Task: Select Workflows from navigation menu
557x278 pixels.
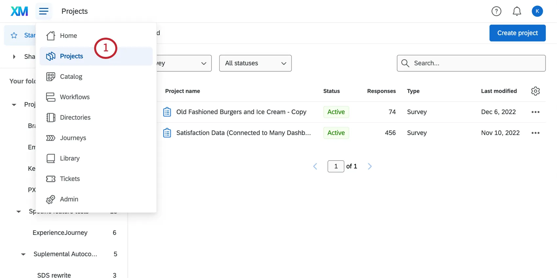Action: coord(75,97)
